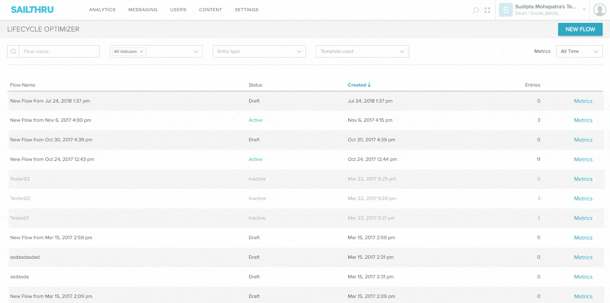The width and height of the screenshot is (610, 303).
Task: Open Metrics for Nov 6, 2017 flow
Action: pyautogui.click(x=583, y=120)
